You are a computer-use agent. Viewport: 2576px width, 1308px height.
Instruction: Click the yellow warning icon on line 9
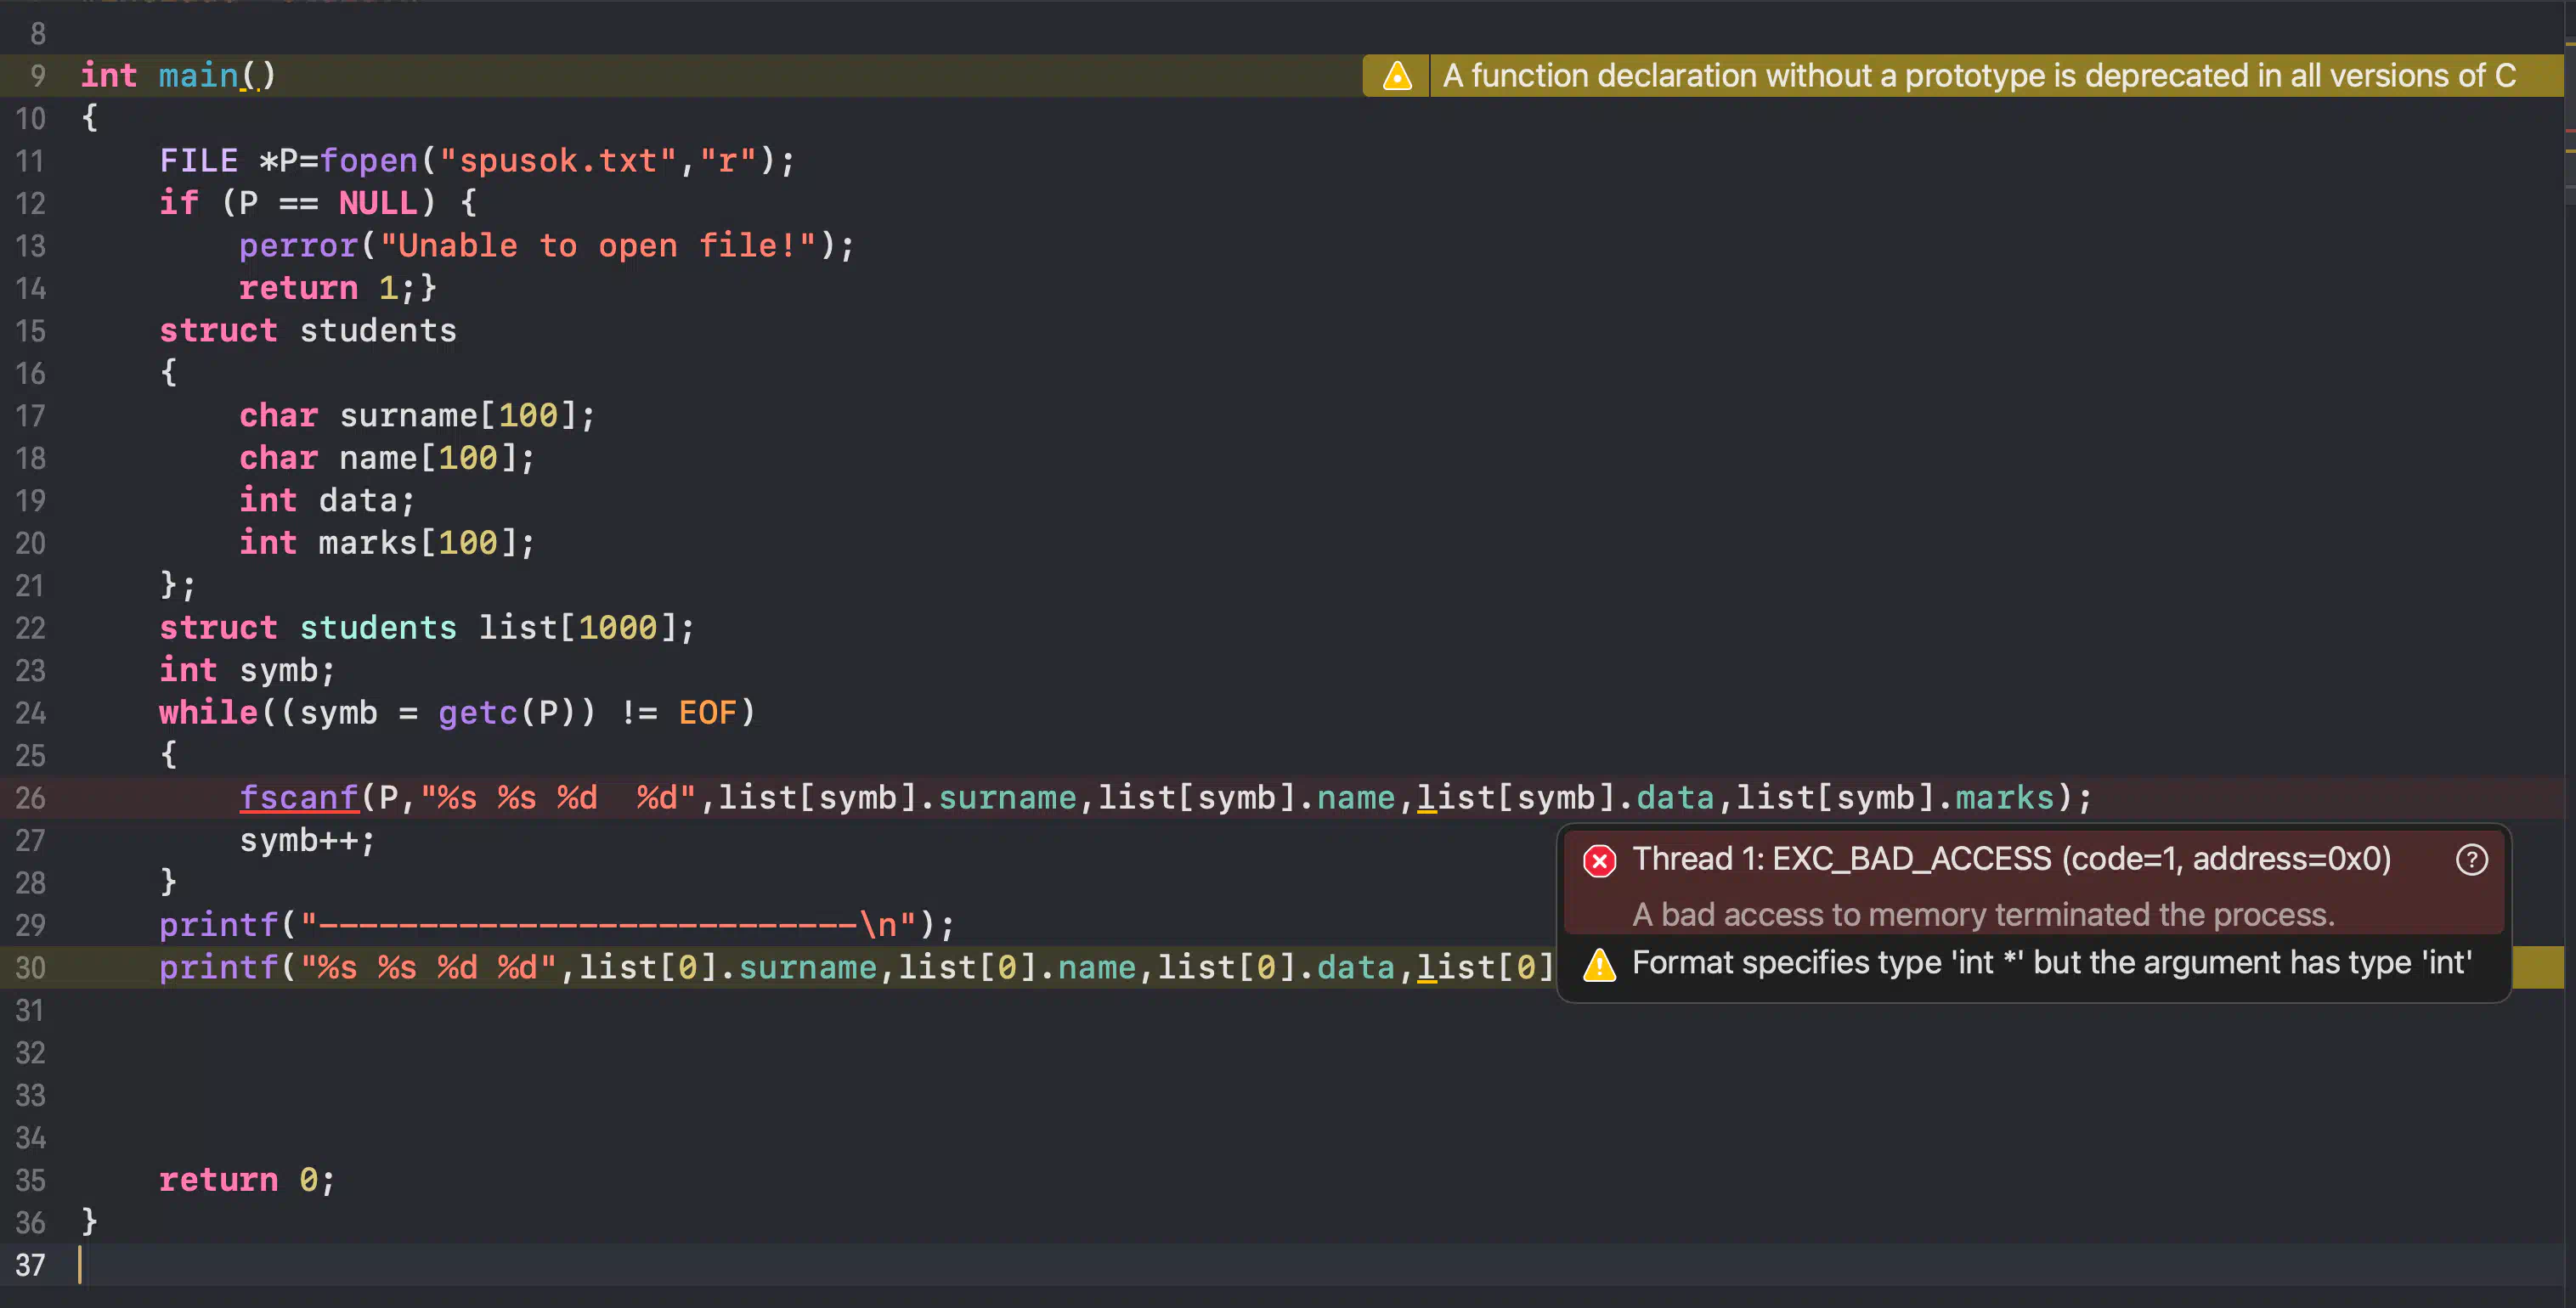[x=1396, y=76]
